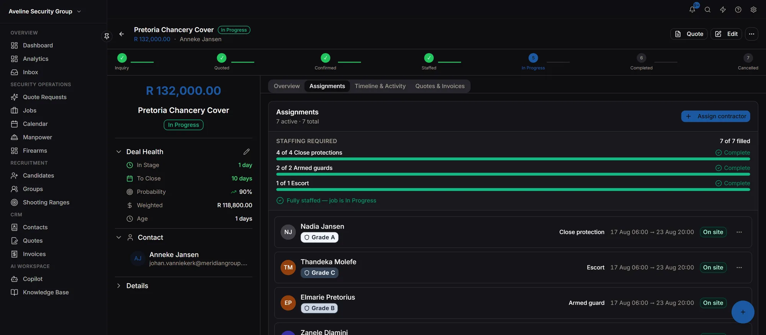The height and width of the screenshot is (335, 766).
Task: Switch to the Overview tab
Action: pos(286,86)
